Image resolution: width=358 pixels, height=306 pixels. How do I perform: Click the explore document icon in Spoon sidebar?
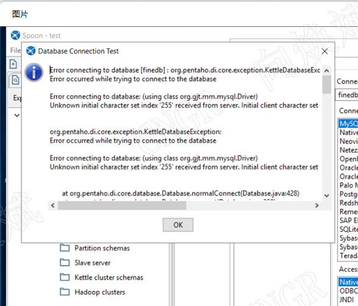(x=15, y=80)
